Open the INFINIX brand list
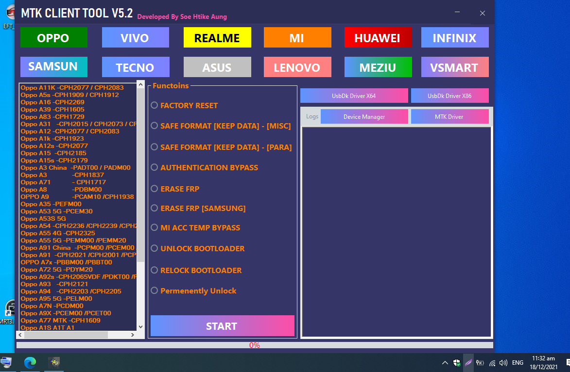The image size is (570, 372). point(455,37)
